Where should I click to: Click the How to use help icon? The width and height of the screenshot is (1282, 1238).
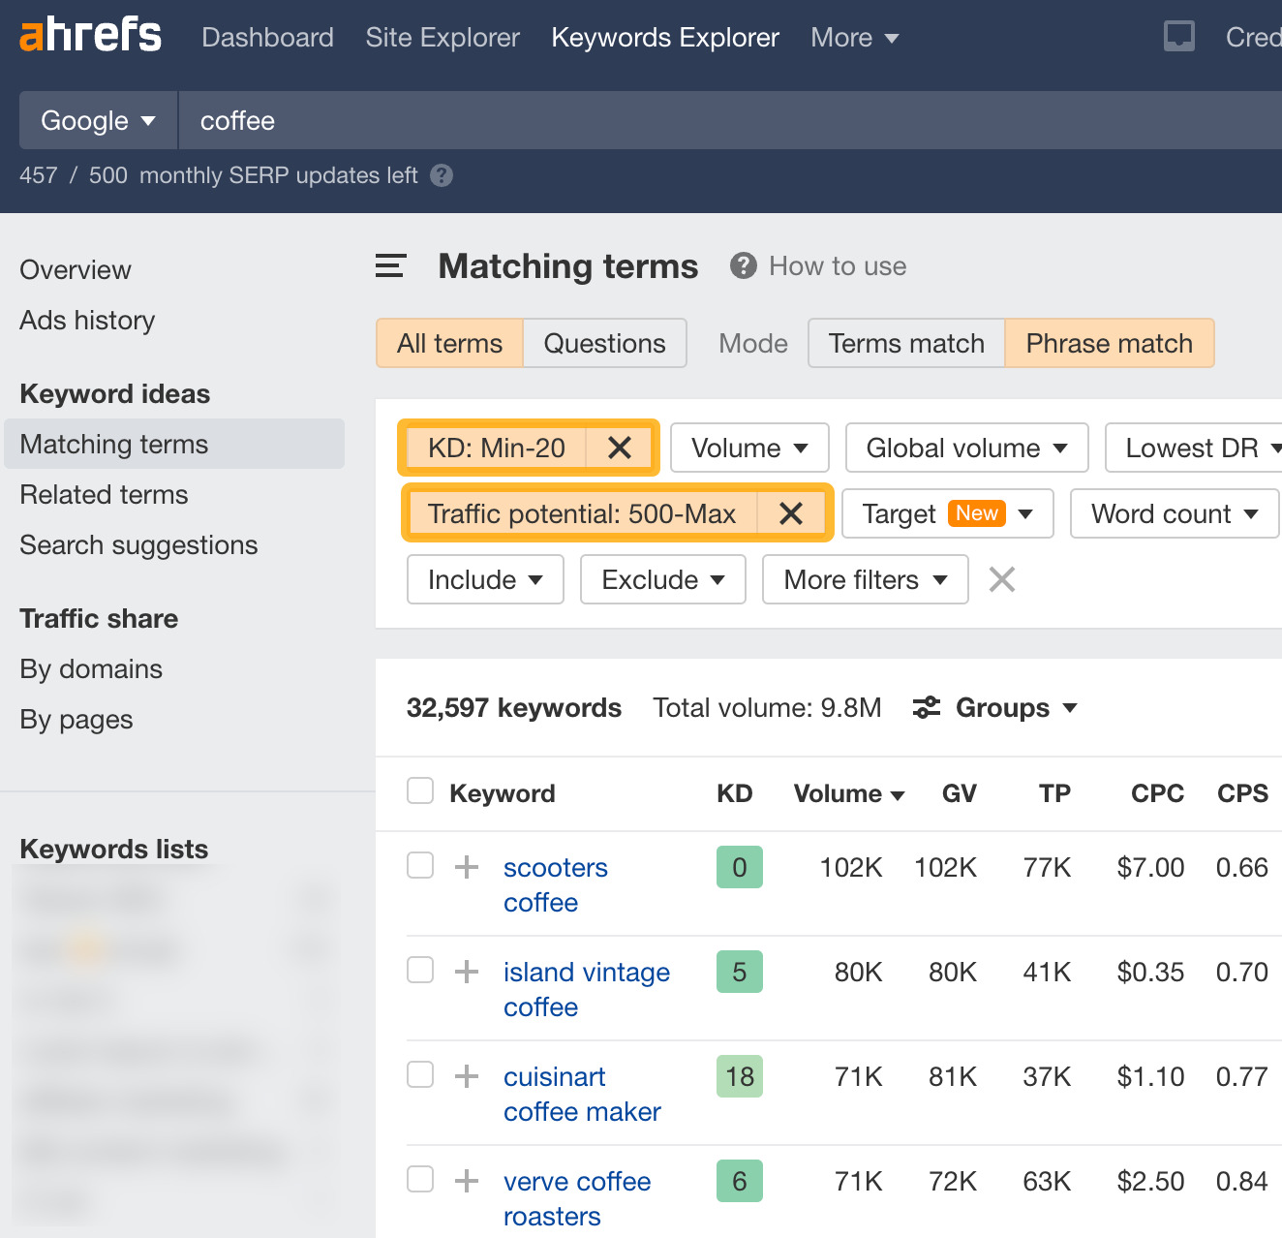[742, 265]
